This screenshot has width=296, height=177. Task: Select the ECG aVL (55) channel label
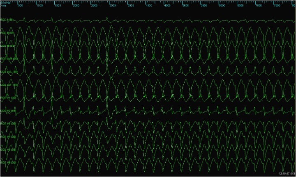9,72
